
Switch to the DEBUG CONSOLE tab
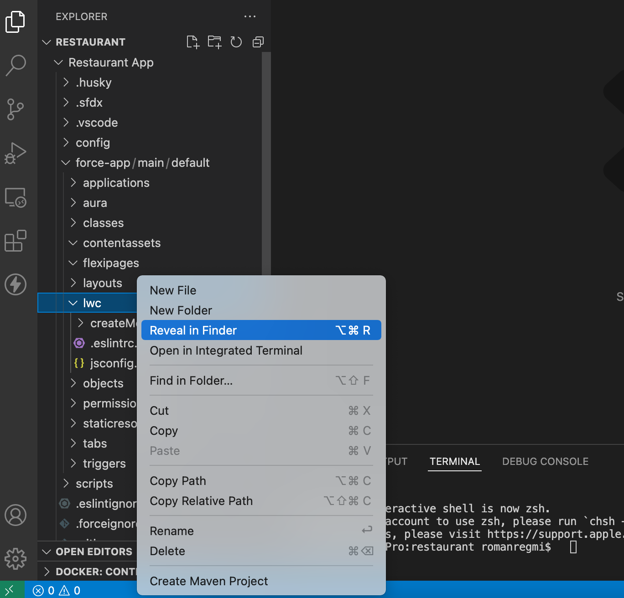[545, 461]
